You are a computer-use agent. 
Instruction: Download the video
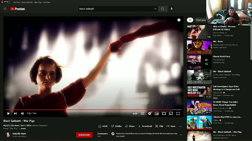145,126
